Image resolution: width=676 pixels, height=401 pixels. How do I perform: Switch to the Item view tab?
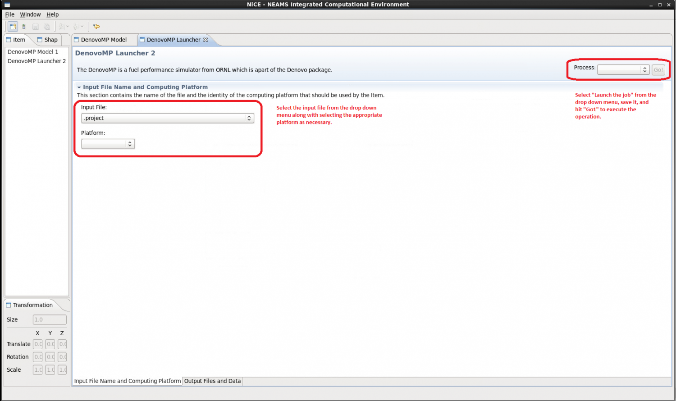15,40
